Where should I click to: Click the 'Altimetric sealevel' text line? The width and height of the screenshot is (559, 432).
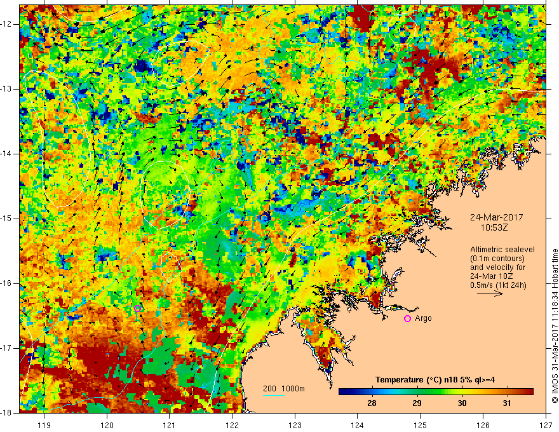(x=502, y=250)
